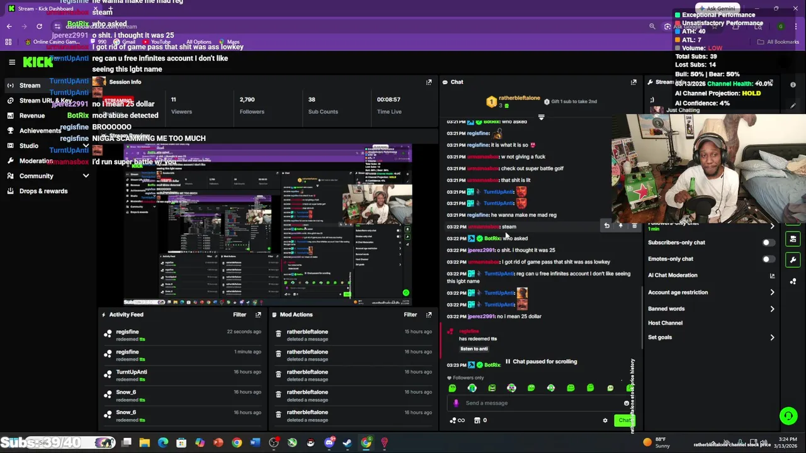Image resolution: width=806 pixels, height=453 pixels.
Task: Toggle Subscribers-only chat switch
Action: 767,242
